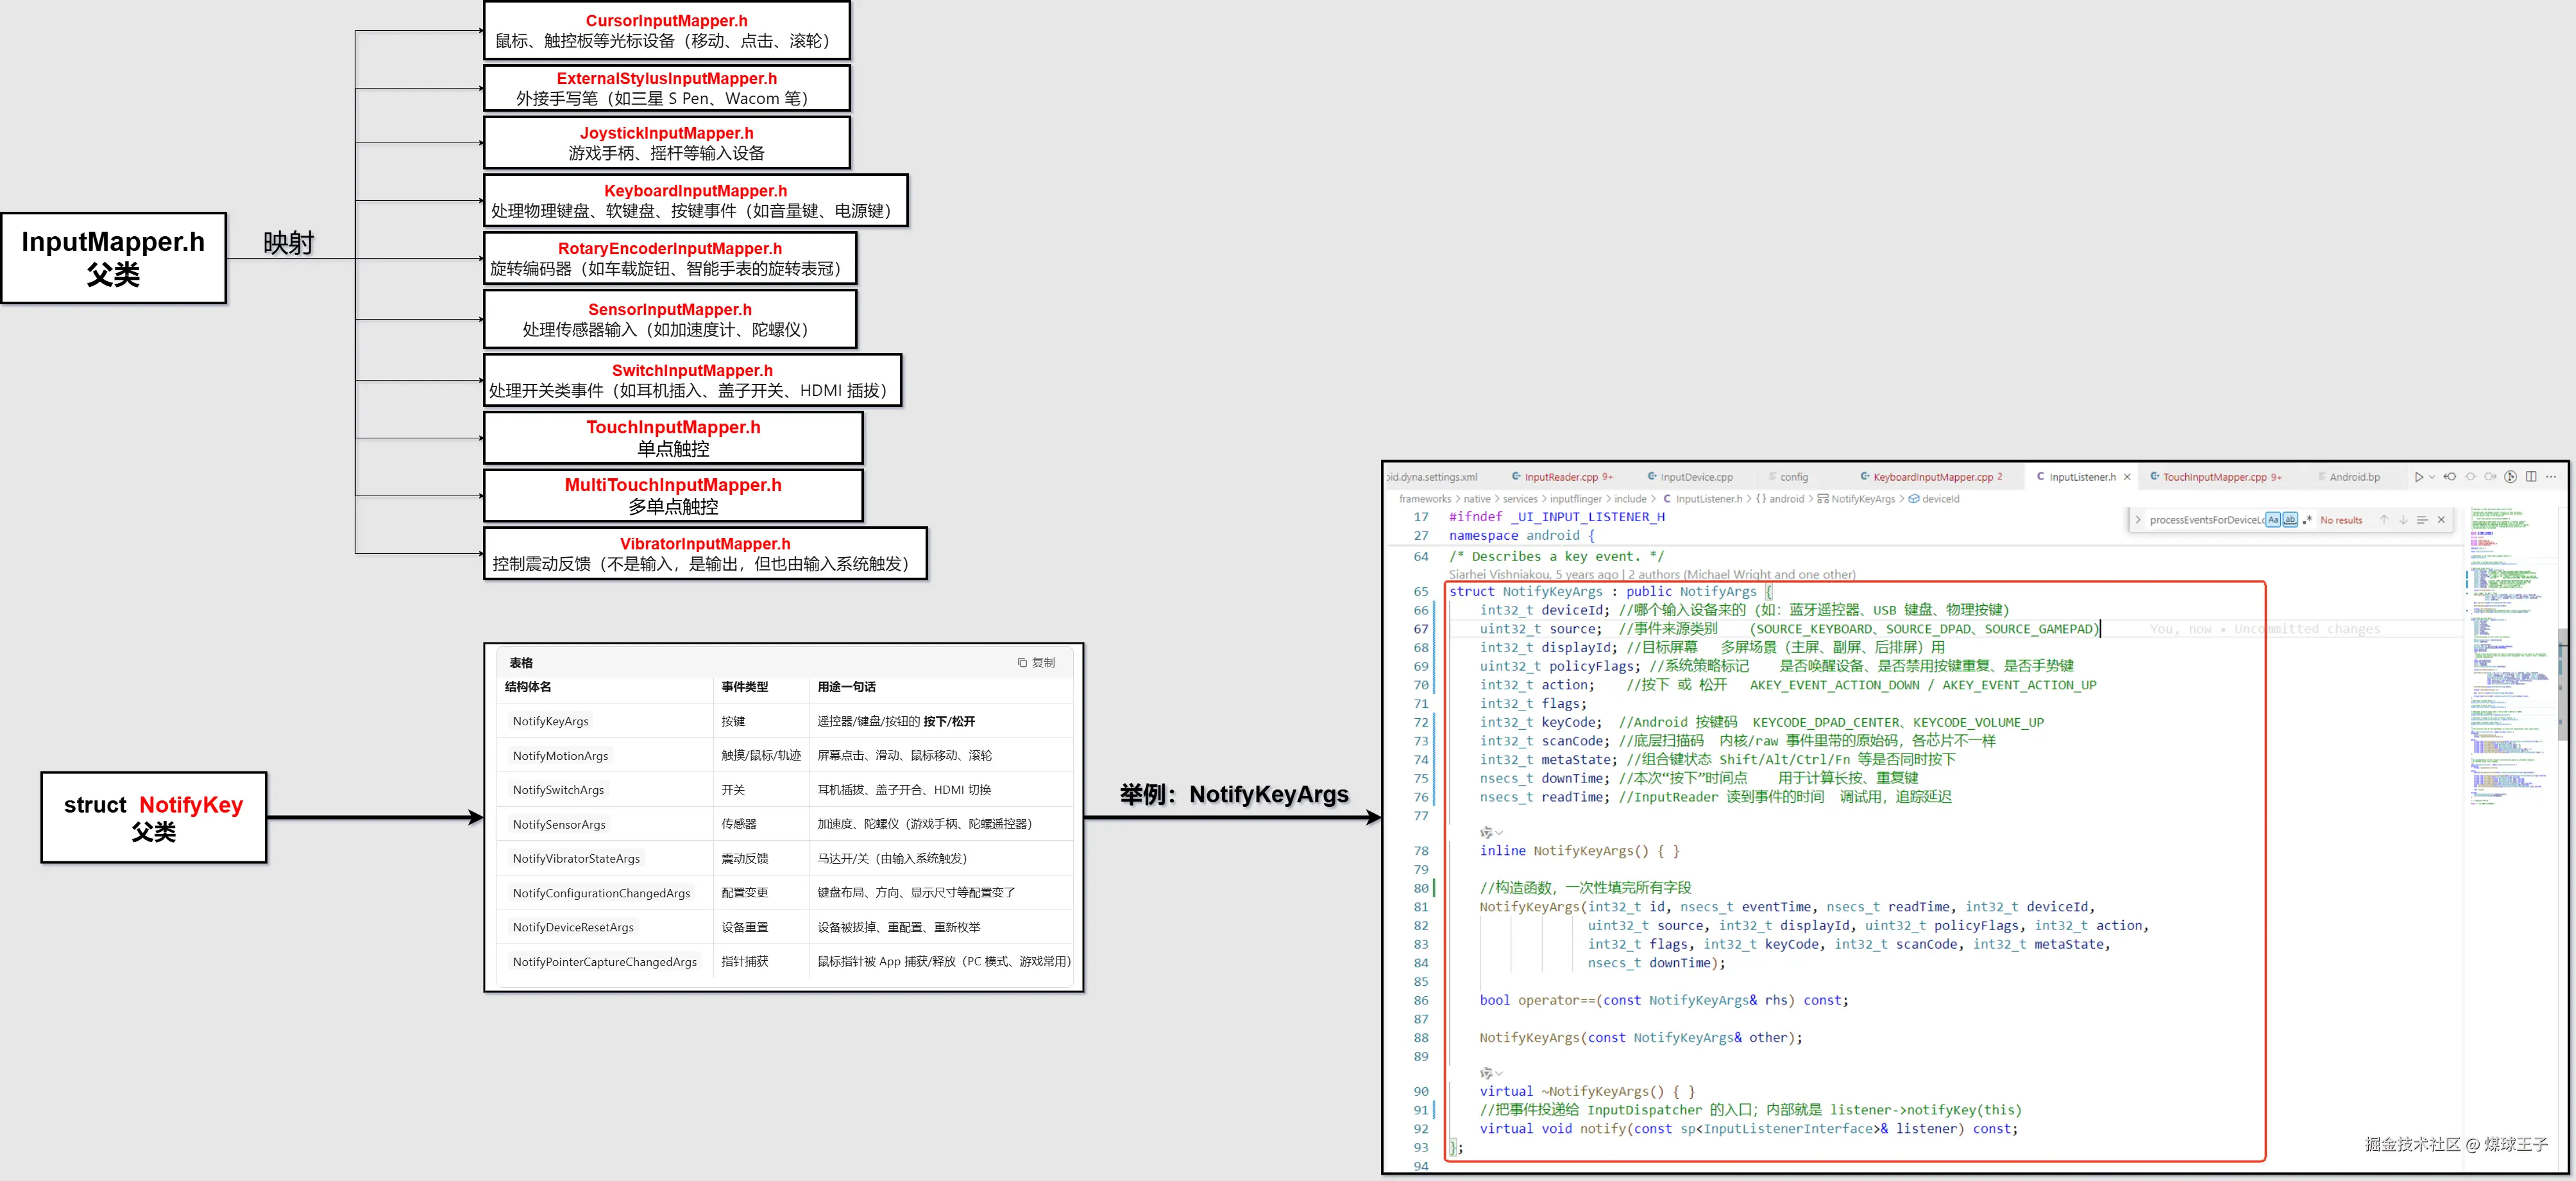The image size is (2576, 1181).
Task: Click the timeline/run history icon
Action: coord(2510,476)
